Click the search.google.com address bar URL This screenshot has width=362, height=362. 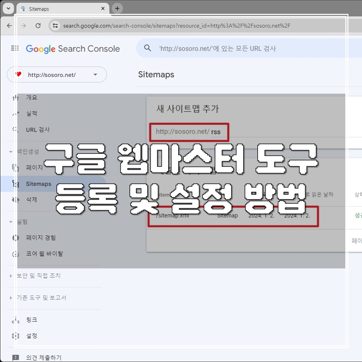pos(176,26)
